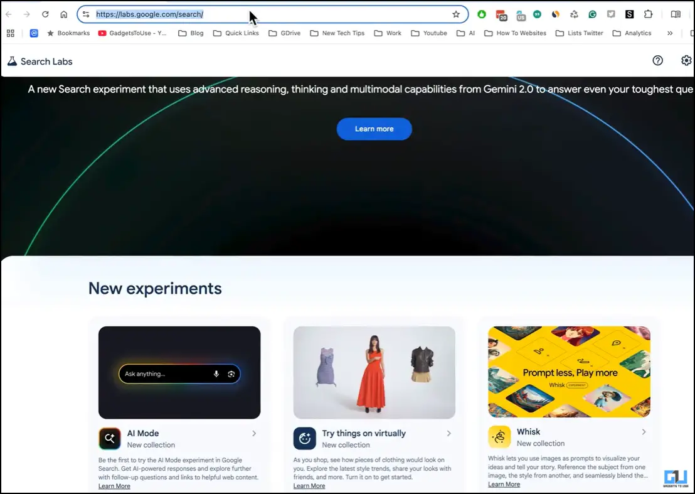Open the green flame extension icon
Screen dimensions: 695x494
point(481,14)
